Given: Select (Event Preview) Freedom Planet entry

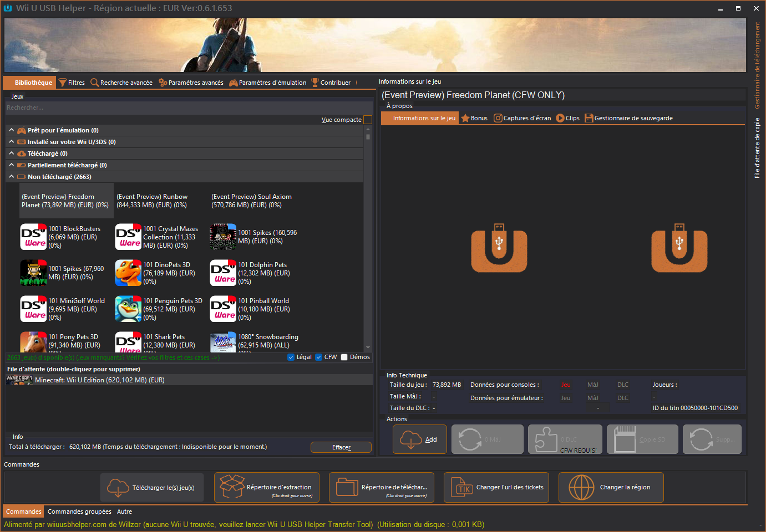Looking at the screenshot, I should coord(66,201).
